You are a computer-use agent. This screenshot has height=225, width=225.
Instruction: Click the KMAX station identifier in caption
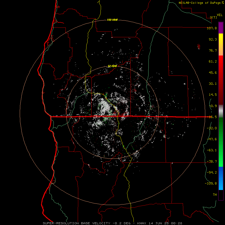(142, 223)
